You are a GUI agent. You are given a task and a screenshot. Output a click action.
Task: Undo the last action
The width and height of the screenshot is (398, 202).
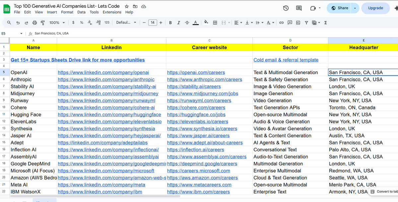tap(18, 23)
